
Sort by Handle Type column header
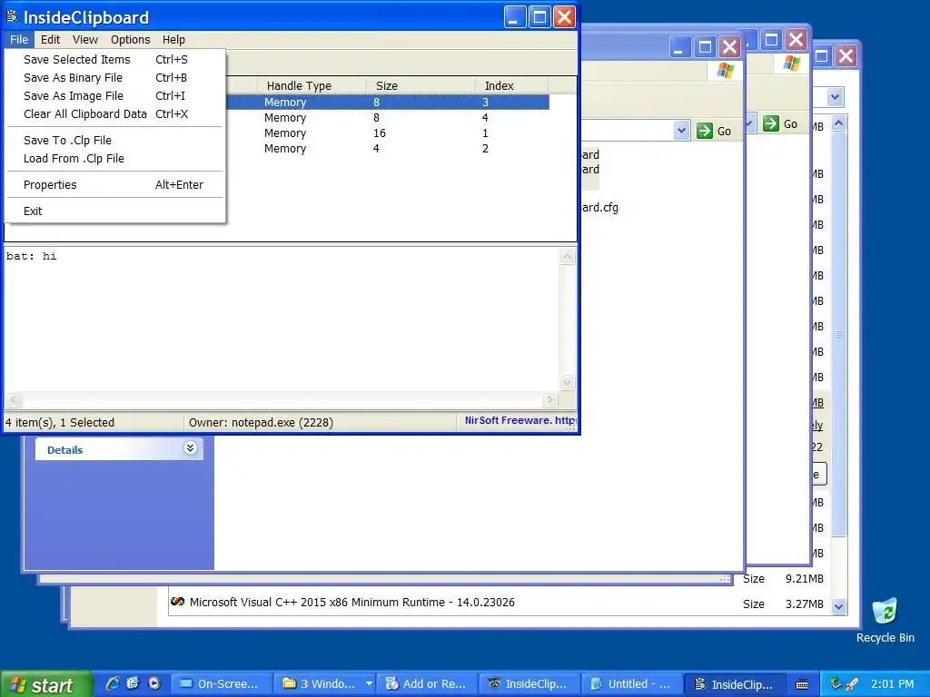(x=312, y=86)
